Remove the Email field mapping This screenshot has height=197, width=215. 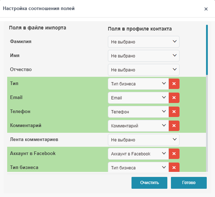tap(174, 98)
